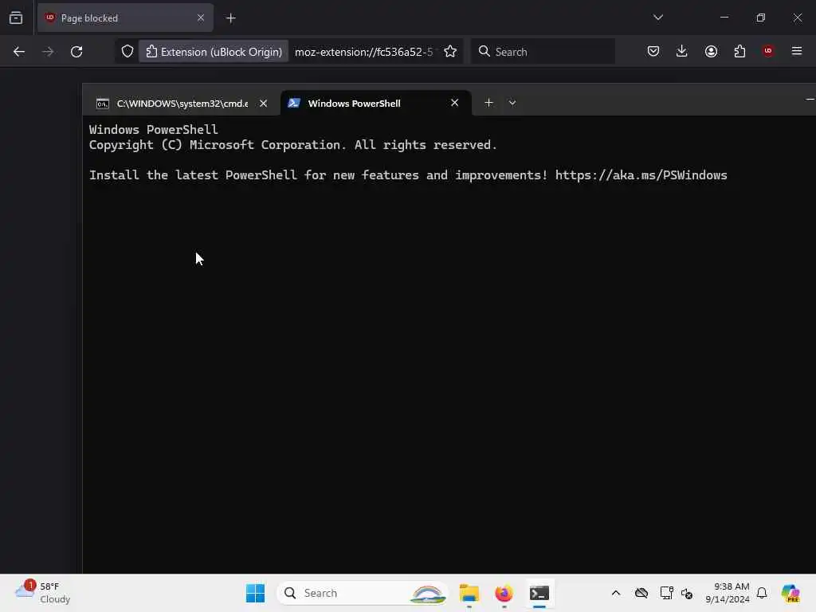Screen dimensions: 816x612
Task: Click the Firefox Search box
Action: [x=543, y=52]
